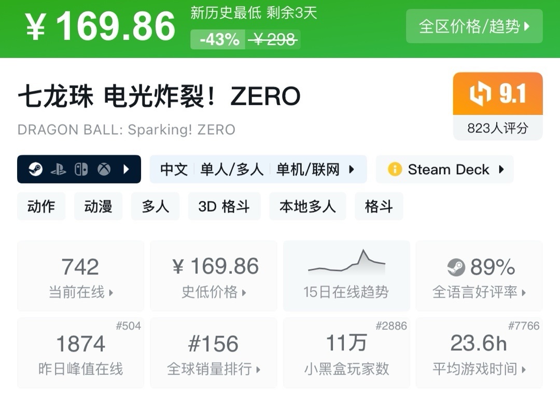Expand the 中文 language and mode details
Viewport: 560px width, 397px height.
(258, 169)
